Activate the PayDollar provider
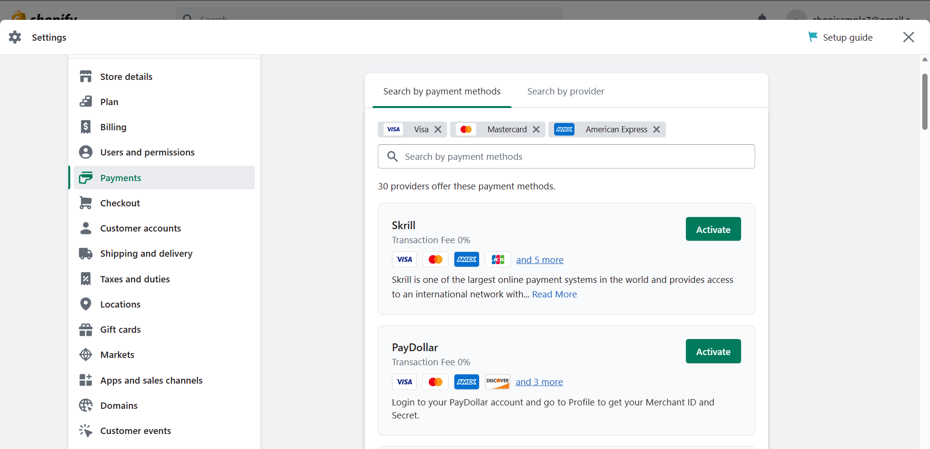The height and width of the screenshot is (449, 930). (713, 351)
